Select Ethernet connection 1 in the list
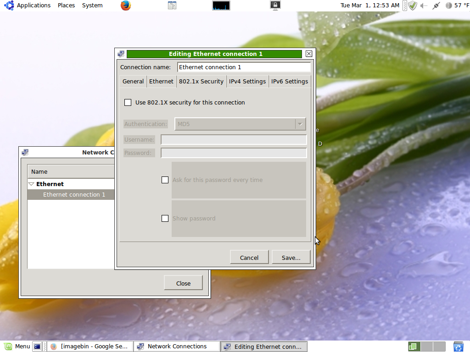This screenshot has height=352, width=470. pyautogui.click(x=71, y=194)
